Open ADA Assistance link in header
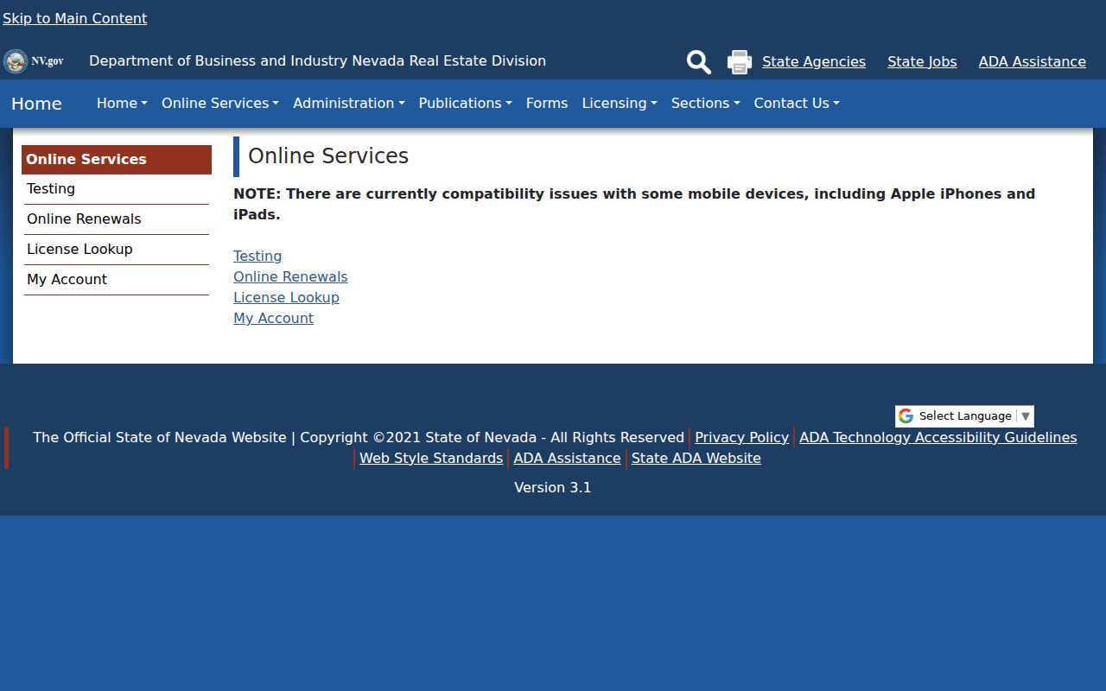Viewport: 1106px width, 691px height. tap(1033, 61)
